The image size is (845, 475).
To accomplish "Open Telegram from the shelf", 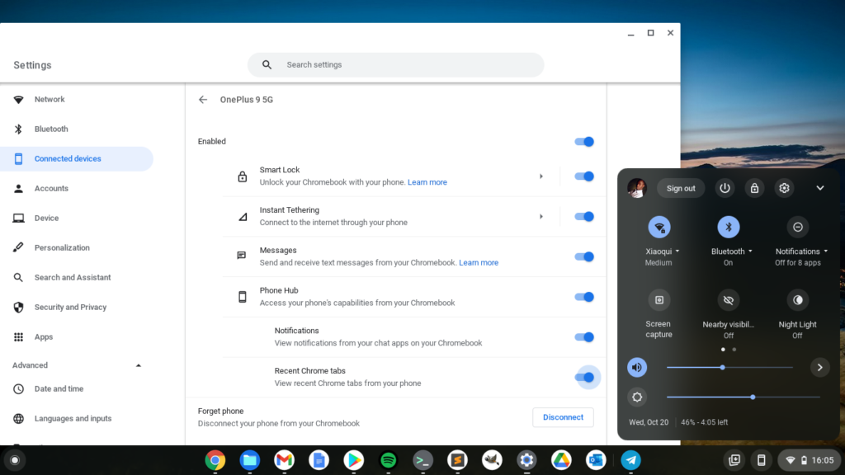I will [x=630, y=460].
